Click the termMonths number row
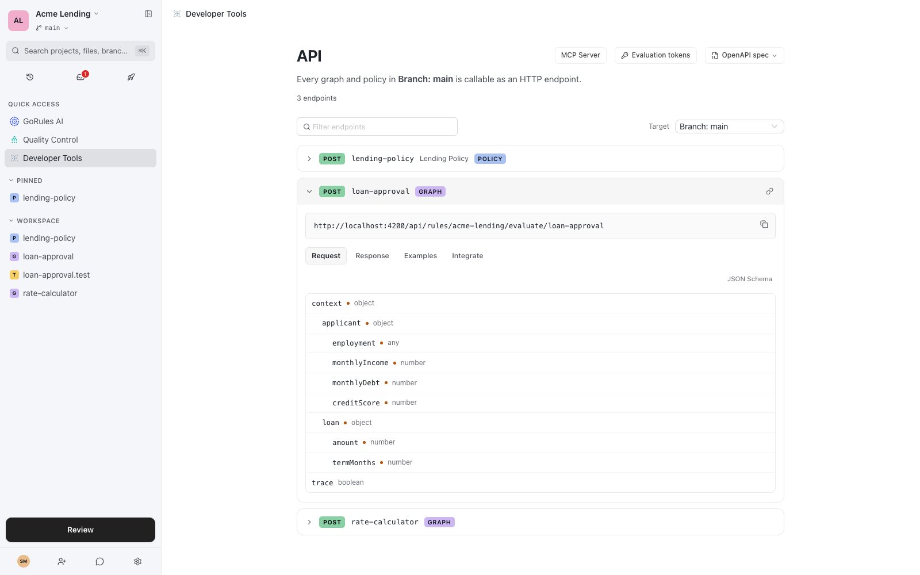 click(x=540, y=462)
